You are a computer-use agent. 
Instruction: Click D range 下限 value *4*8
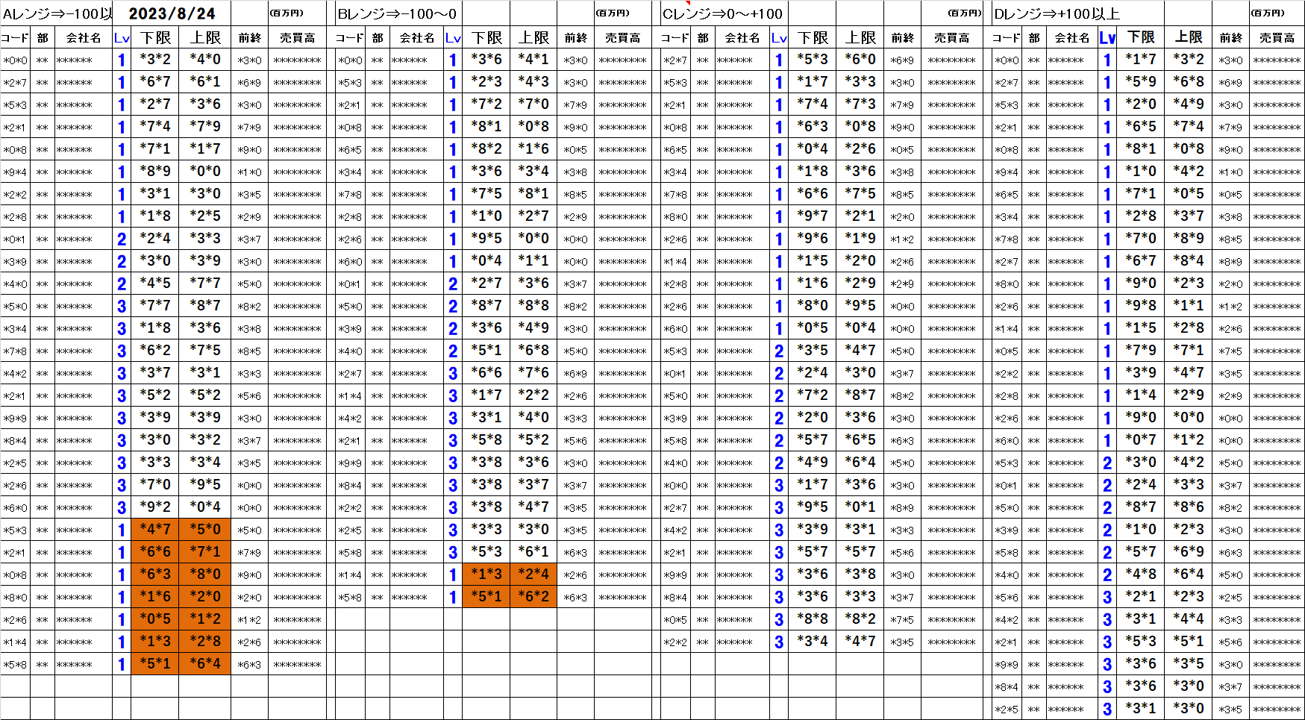coord(1141,575)
